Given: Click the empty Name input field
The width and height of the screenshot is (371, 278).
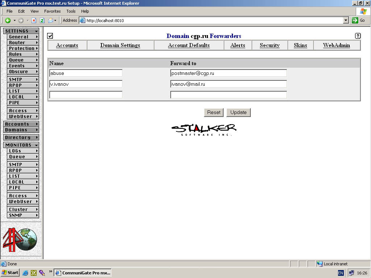Looking at the screenshot, I should [x=86, y=95].
